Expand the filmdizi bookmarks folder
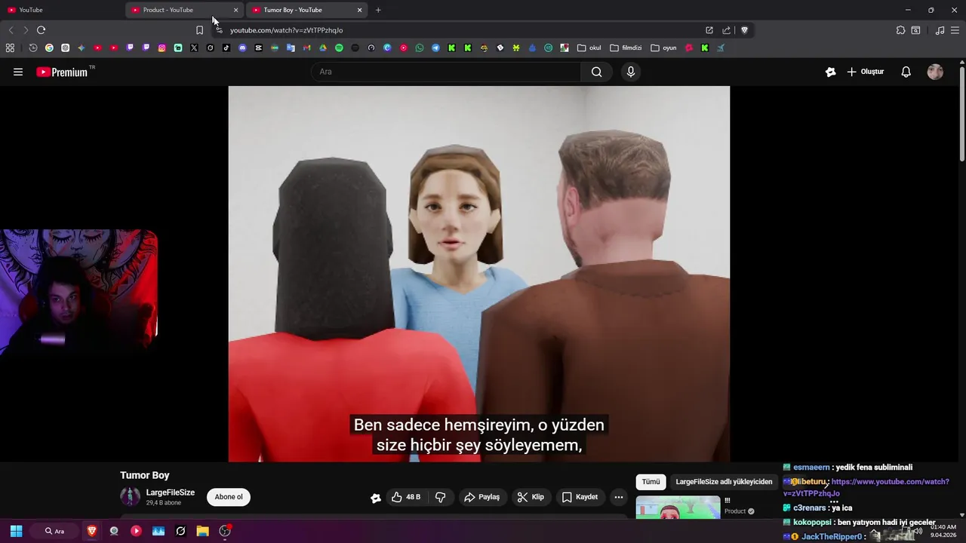The width and height of the screenshot is (966, 543). coord(626,48)
